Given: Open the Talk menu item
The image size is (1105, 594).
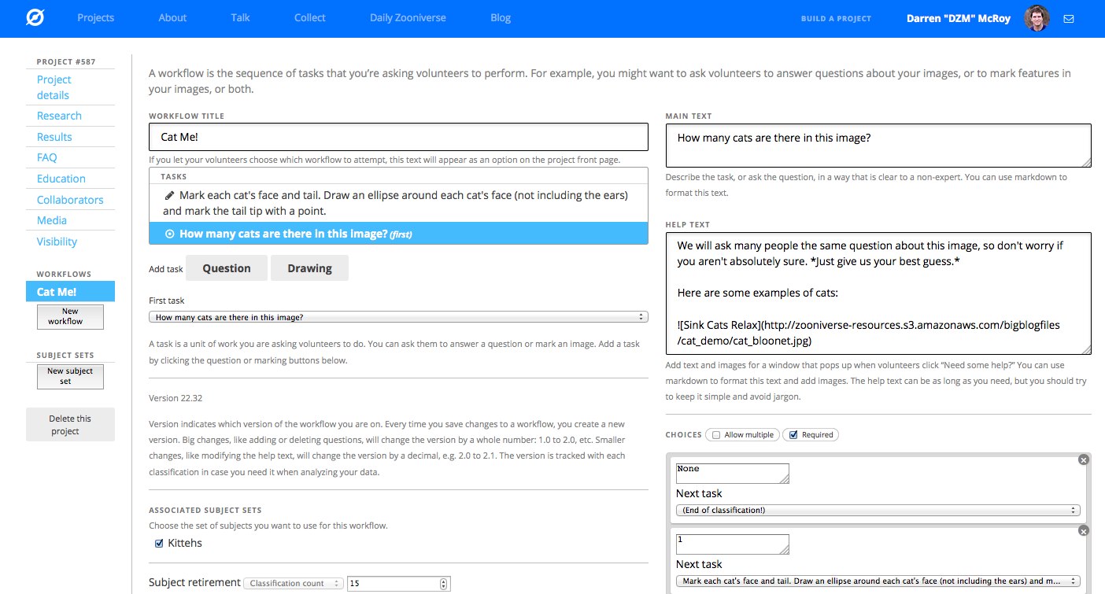Looking at the screenshot, I should pos(241,18).
